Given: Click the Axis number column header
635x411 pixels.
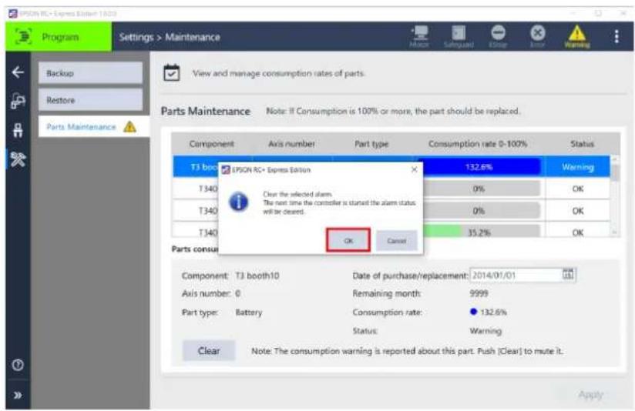Looking at the screenshot, I should [291, 144].
